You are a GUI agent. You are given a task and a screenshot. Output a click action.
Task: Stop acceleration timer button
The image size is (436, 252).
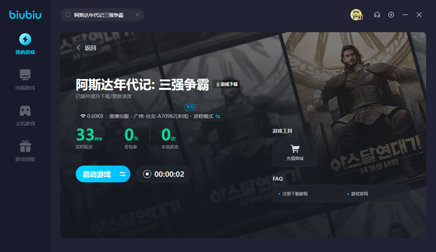click(x=147, y=174)
